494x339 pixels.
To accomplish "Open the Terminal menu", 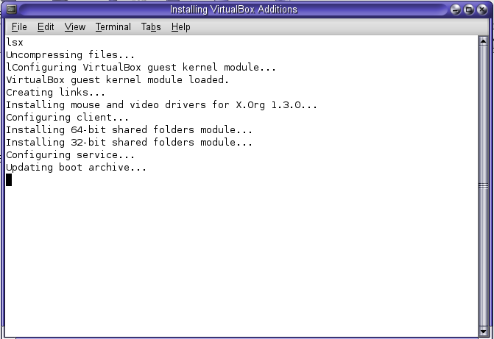I will [x=113, y=27].
